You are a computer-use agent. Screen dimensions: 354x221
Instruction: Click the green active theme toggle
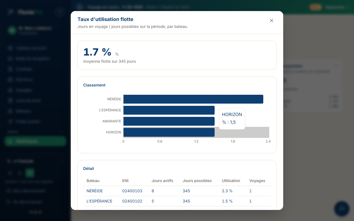point(30,173)
